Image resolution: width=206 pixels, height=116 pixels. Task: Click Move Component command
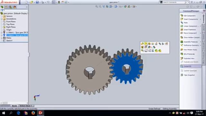tap(189, 33)
